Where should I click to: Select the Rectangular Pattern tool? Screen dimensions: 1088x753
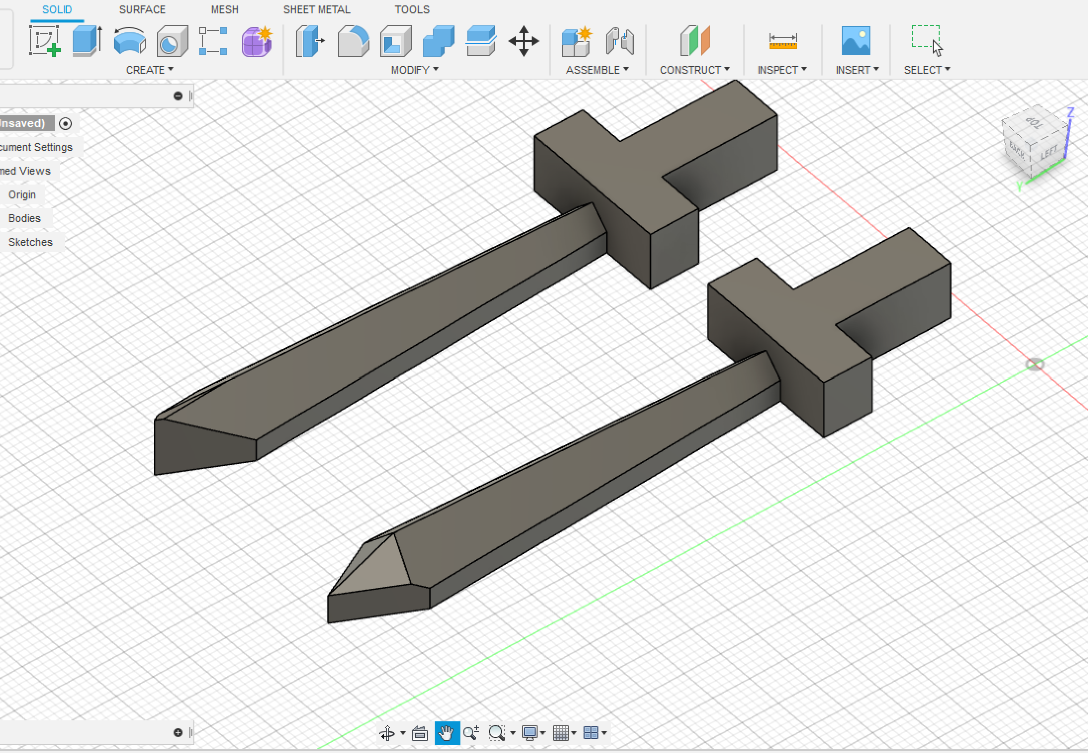coord(213,41)
